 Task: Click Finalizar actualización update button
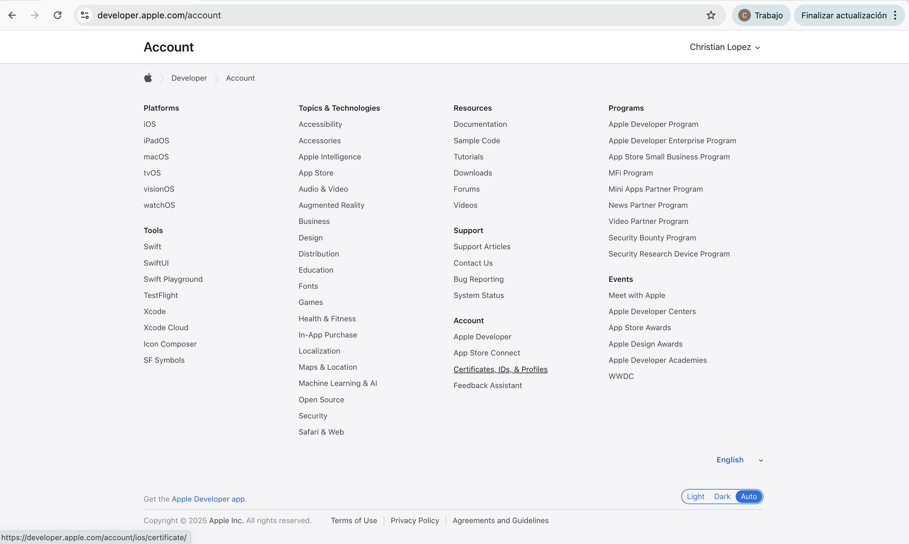click(x=844, y=15)
